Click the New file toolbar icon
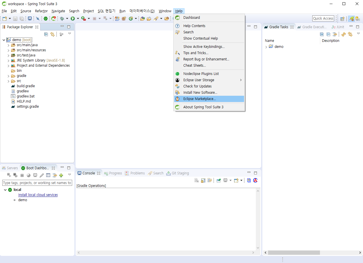Image resolution: width=363 pixels, height=263 pixels. [5, 19]
